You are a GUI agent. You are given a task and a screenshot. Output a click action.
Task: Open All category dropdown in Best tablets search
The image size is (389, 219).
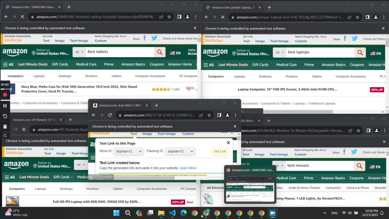pyautogui.click(x=79, y=52)
